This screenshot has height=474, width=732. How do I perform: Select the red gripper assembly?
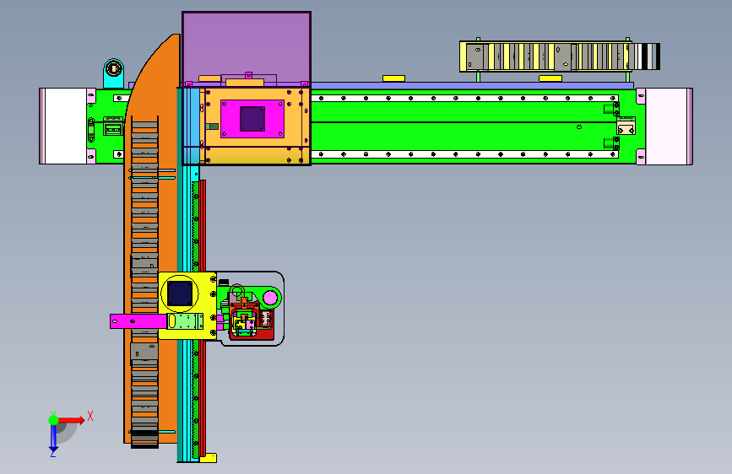point(251,322)
